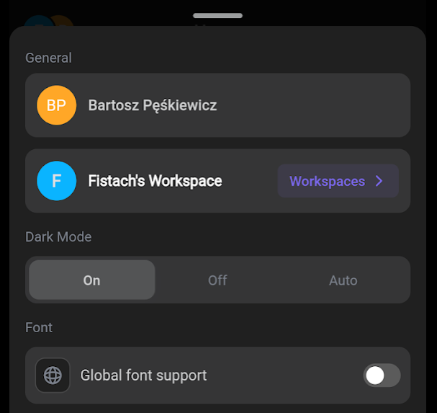
Task: Turn Dark Mode Off
Action: tap(217, 280)
